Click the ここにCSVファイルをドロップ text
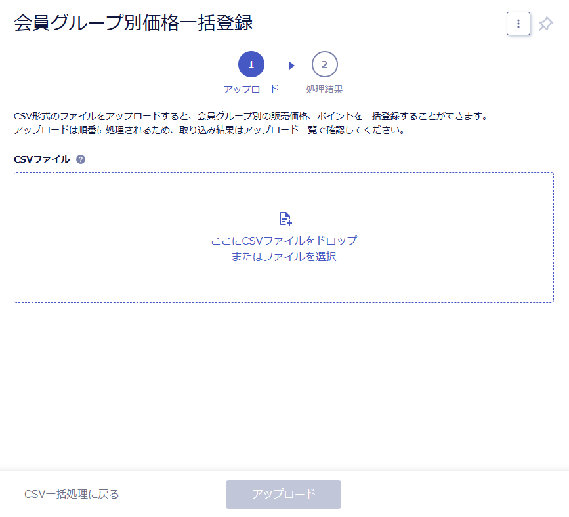The width and height of the screenshot is (569, 517). [x=284, y=241]
